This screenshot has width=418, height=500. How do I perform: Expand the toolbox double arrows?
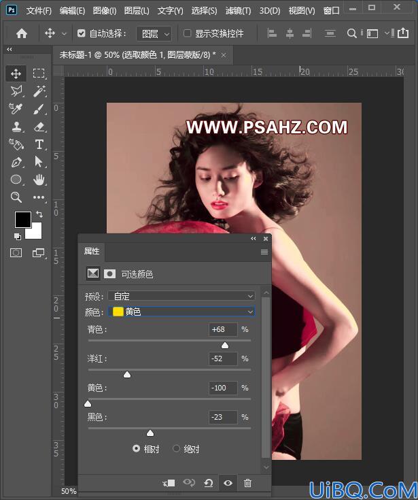(10, 50)
